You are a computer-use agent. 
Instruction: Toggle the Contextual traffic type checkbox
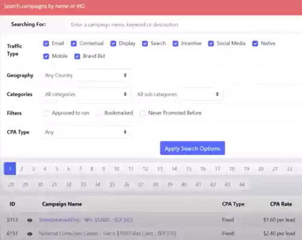[74, 44]
